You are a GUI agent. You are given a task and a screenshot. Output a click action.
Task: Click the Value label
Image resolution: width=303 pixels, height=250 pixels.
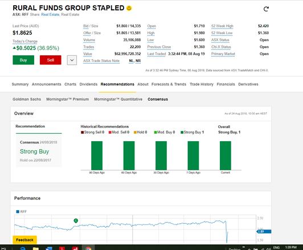88,54
